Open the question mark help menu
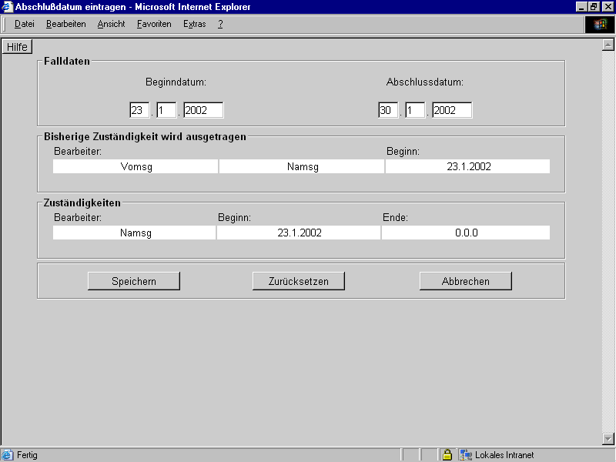Screen dimensions: 616x462 click(x=220, y=24)
